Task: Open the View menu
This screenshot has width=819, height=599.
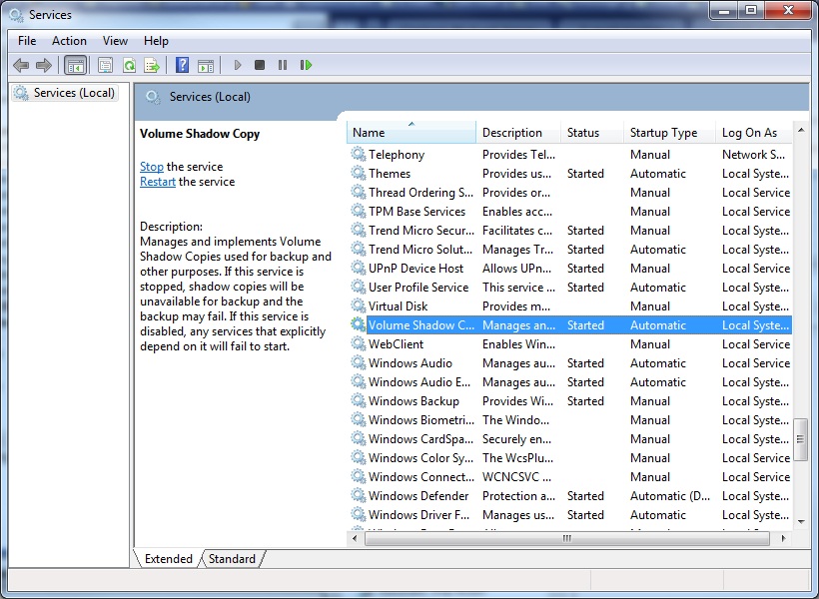Action: pyautogui.click(x=115, y=41)
